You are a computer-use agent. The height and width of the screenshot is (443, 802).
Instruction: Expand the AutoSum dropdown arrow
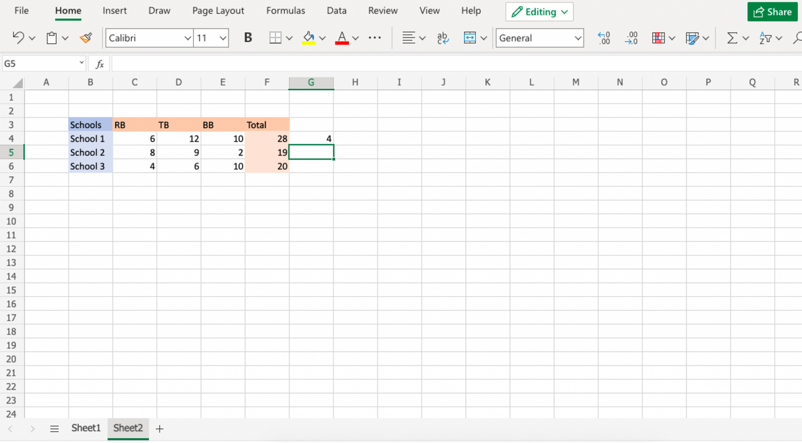(x=746, y=38)
